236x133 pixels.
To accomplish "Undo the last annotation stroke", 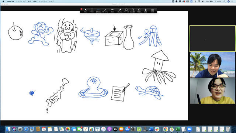I will pos(133,10).
